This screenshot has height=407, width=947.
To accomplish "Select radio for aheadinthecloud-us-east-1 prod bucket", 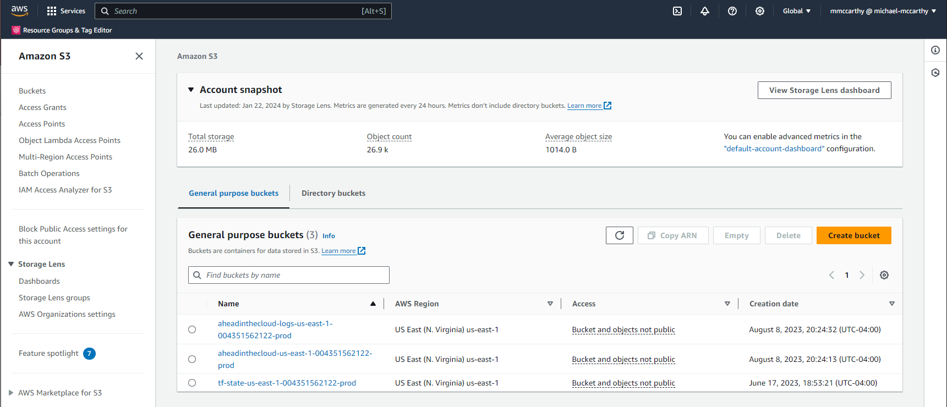I will point(192,359).
